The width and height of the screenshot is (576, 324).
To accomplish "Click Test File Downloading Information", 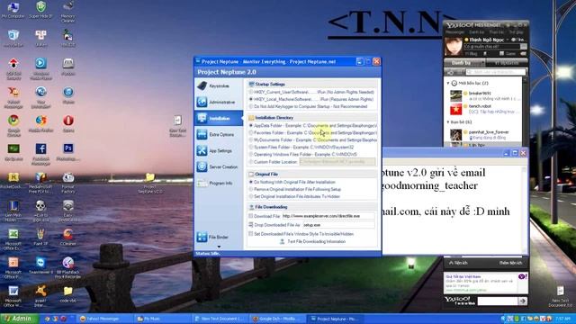I will (312, 242).
